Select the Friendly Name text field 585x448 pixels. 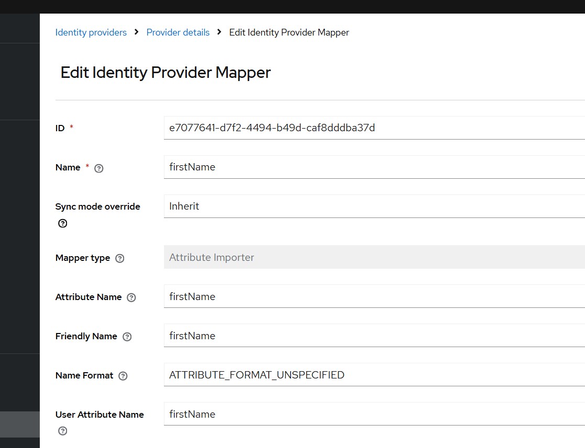pyautogui.click(x=367, y=335)
